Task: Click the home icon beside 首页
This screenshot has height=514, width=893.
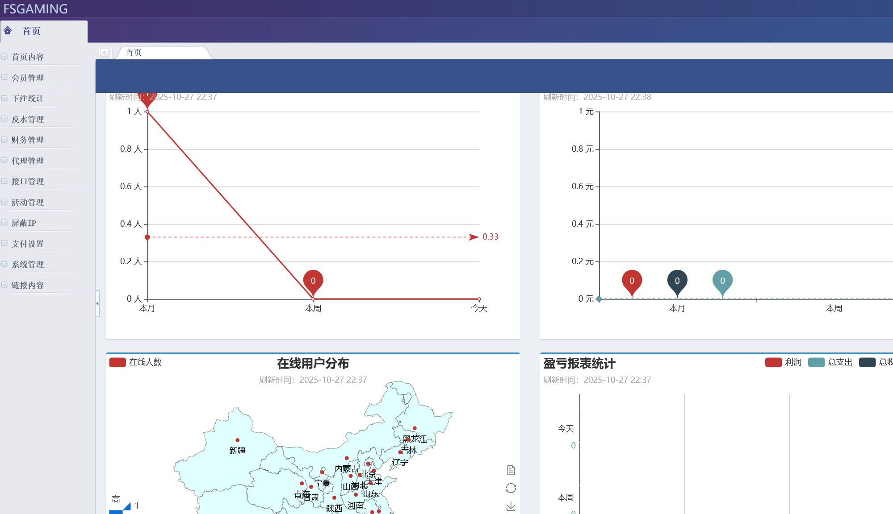Action: 8,31
